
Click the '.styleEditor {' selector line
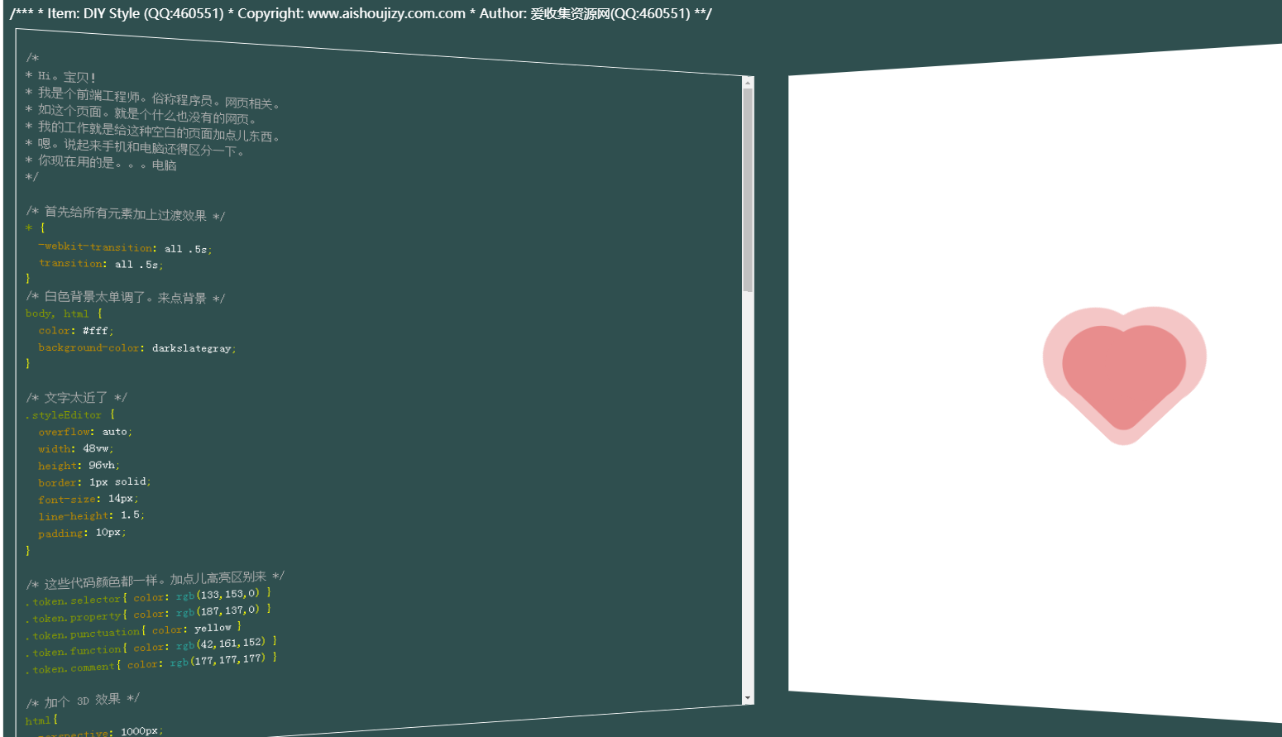tap(70, 414)
